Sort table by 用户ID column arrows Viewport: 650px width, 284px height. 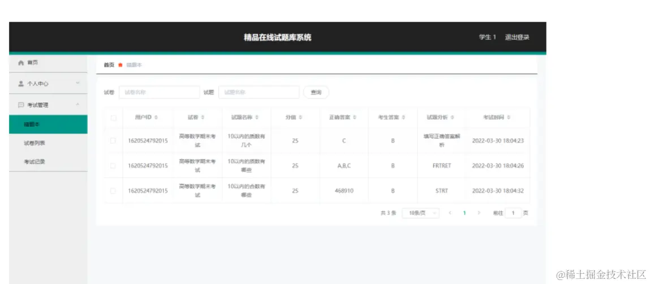156,118
